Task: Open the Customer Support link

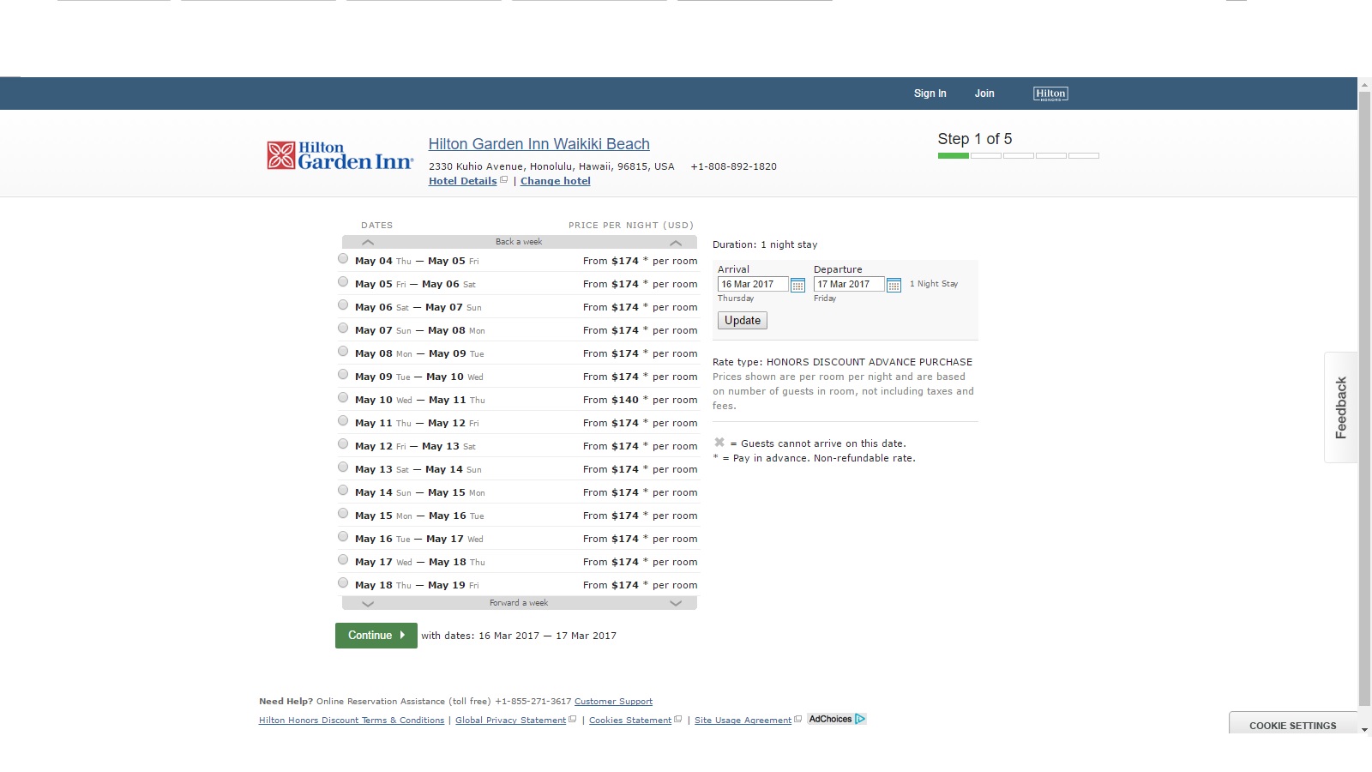Action: click(x=613, y=702)
